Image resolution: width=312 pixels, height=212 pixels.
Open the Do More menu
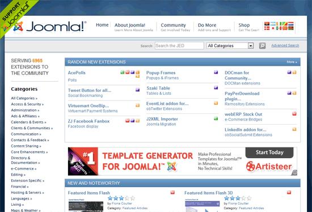click(207, 26)
